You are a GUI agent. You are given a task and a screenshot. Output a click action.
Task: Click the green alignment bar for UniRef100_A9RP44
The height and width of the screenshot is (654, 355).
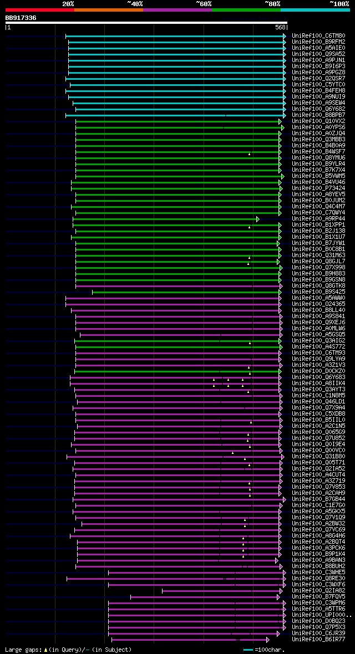coord(166,219)
